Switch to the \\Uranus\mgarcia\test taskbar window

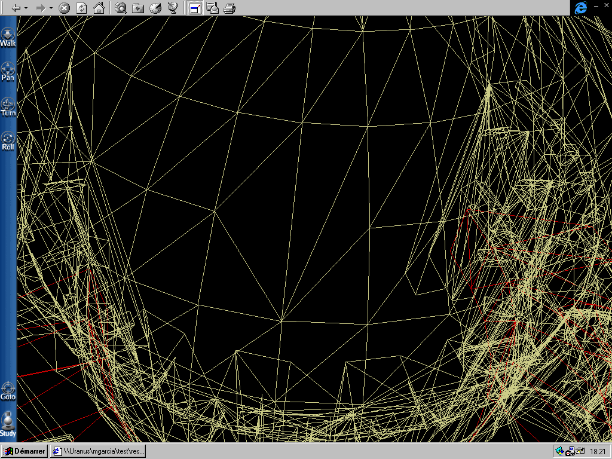[99, 451]
